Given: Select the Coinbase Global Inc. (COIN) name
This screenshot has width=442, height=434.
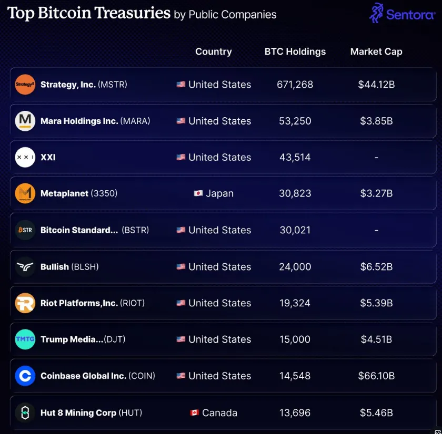Looking at the screenshot, I should (97, 376).
